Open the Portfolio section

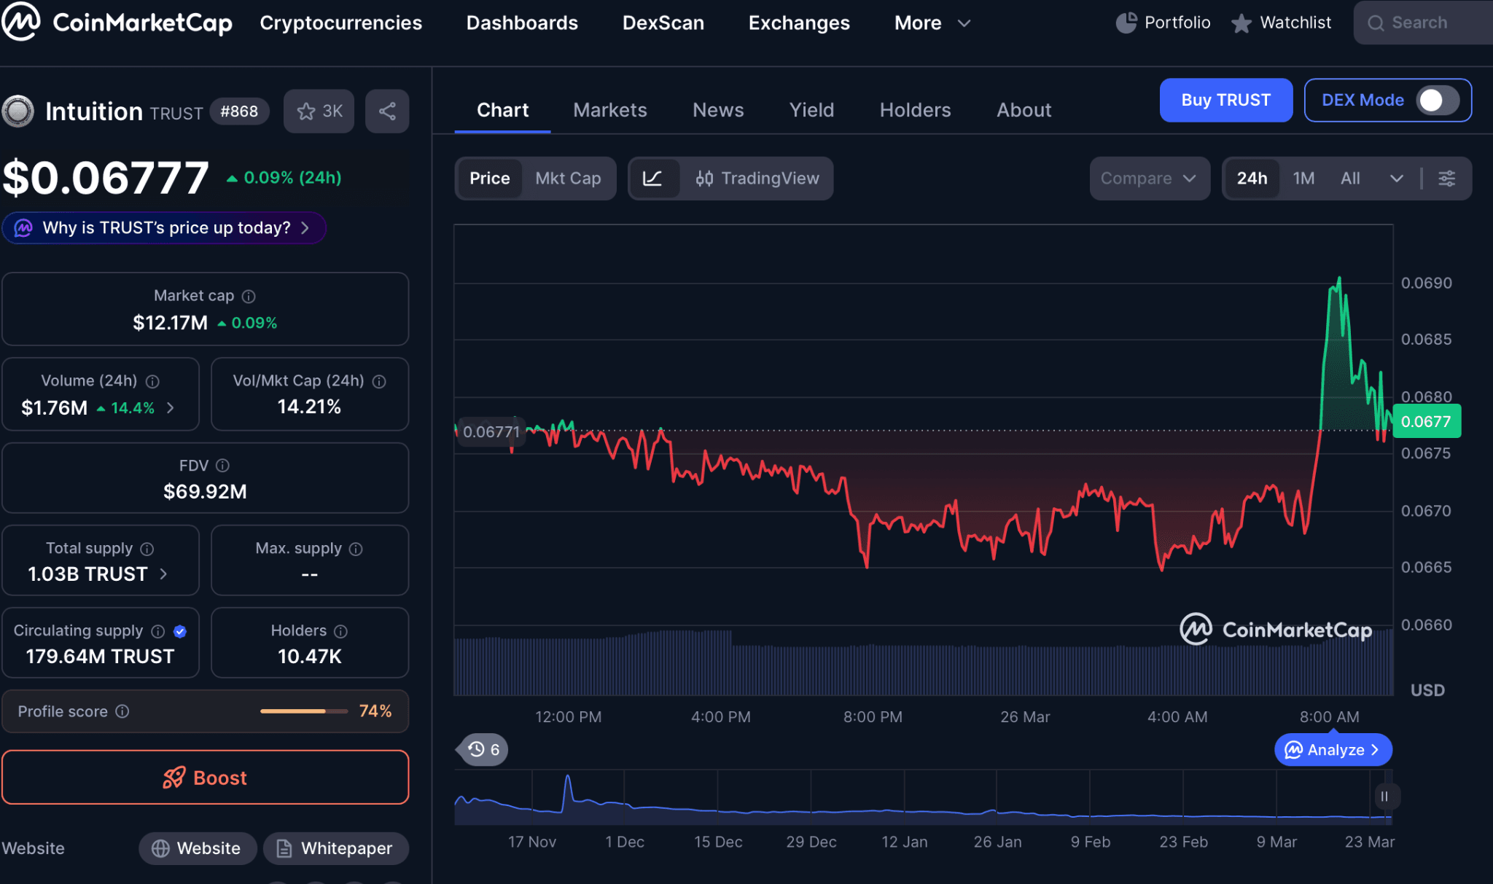1162,23
